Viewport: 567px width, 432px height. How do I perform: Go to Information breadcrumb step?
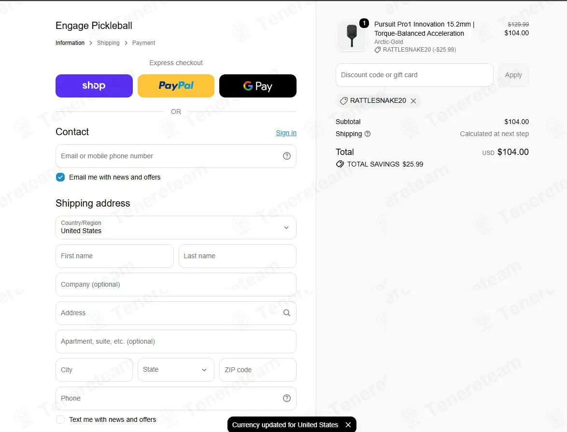click(x=70, y=42)
